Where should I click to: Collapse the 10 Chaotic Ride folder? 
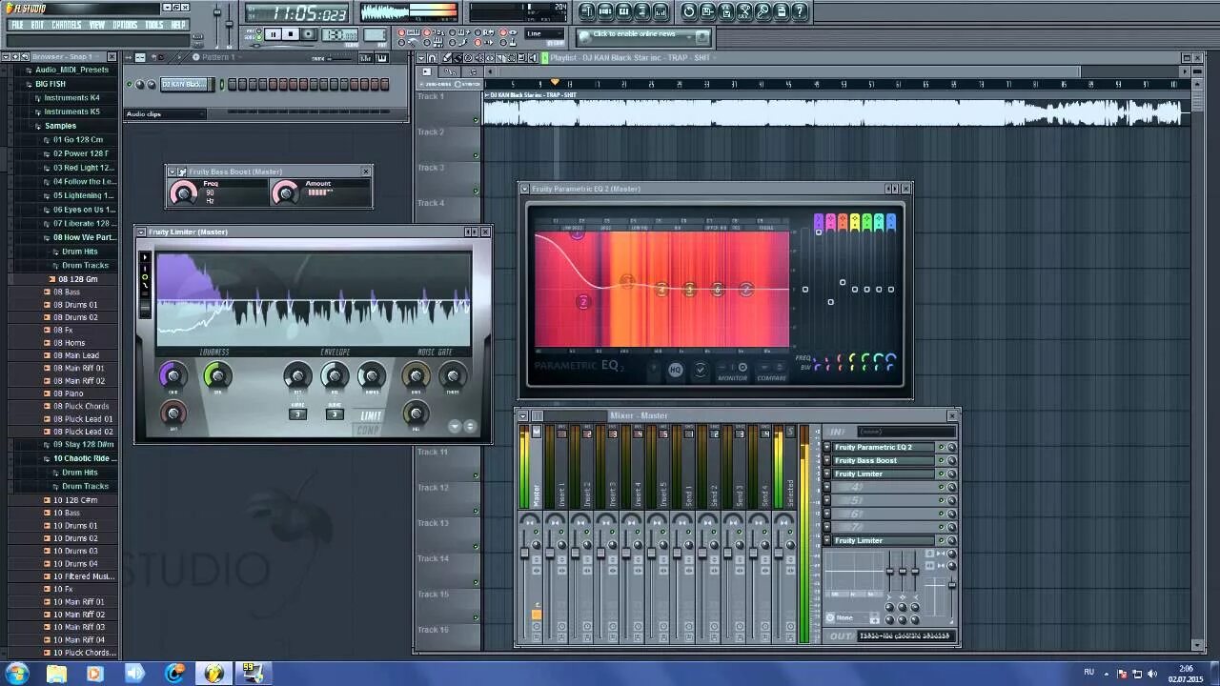click(83, 458)
